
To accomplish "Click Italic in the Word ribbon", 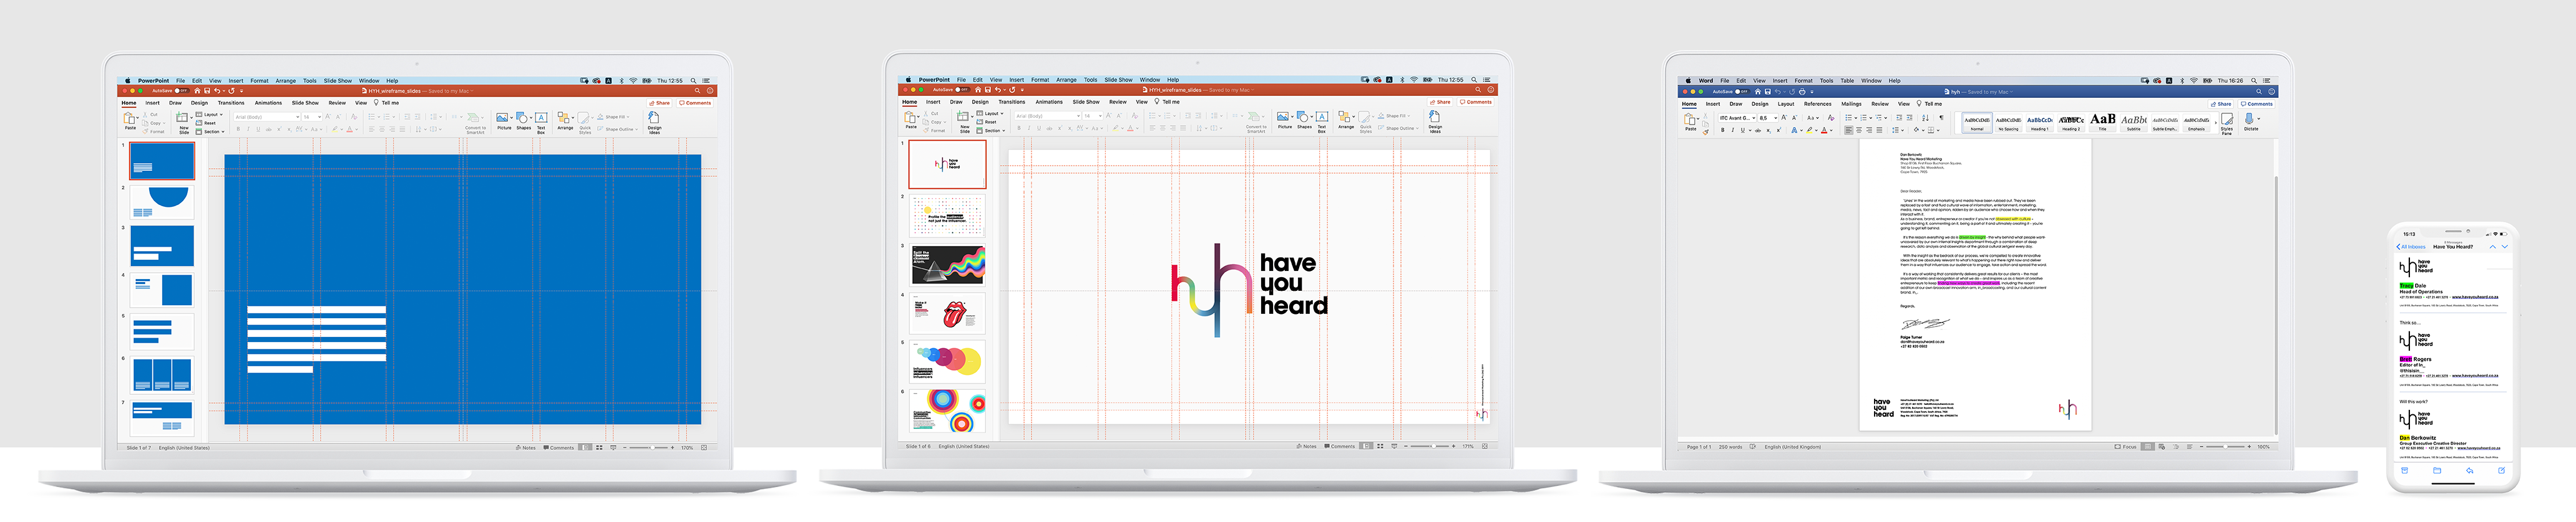I will [1732, 130].
